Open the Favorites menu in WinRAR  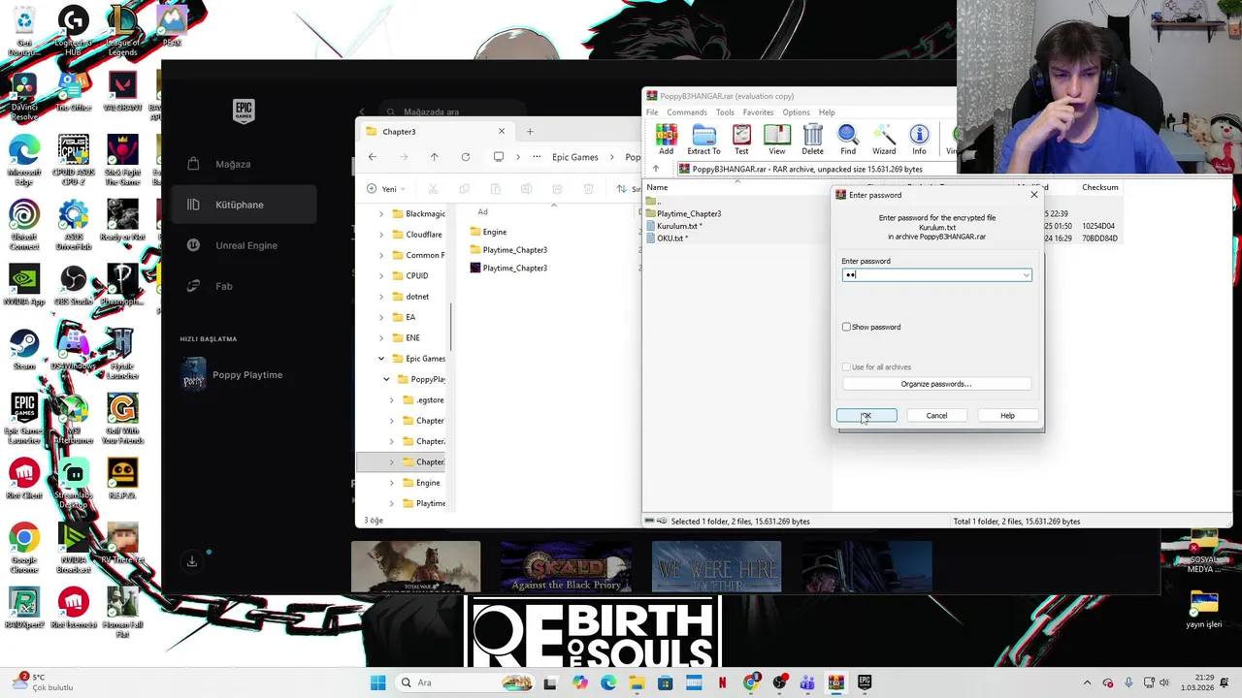pos(758,112)
